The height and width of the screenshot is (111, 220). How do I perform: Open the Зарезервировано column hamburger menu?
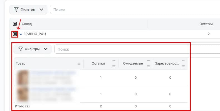(183, 66)
